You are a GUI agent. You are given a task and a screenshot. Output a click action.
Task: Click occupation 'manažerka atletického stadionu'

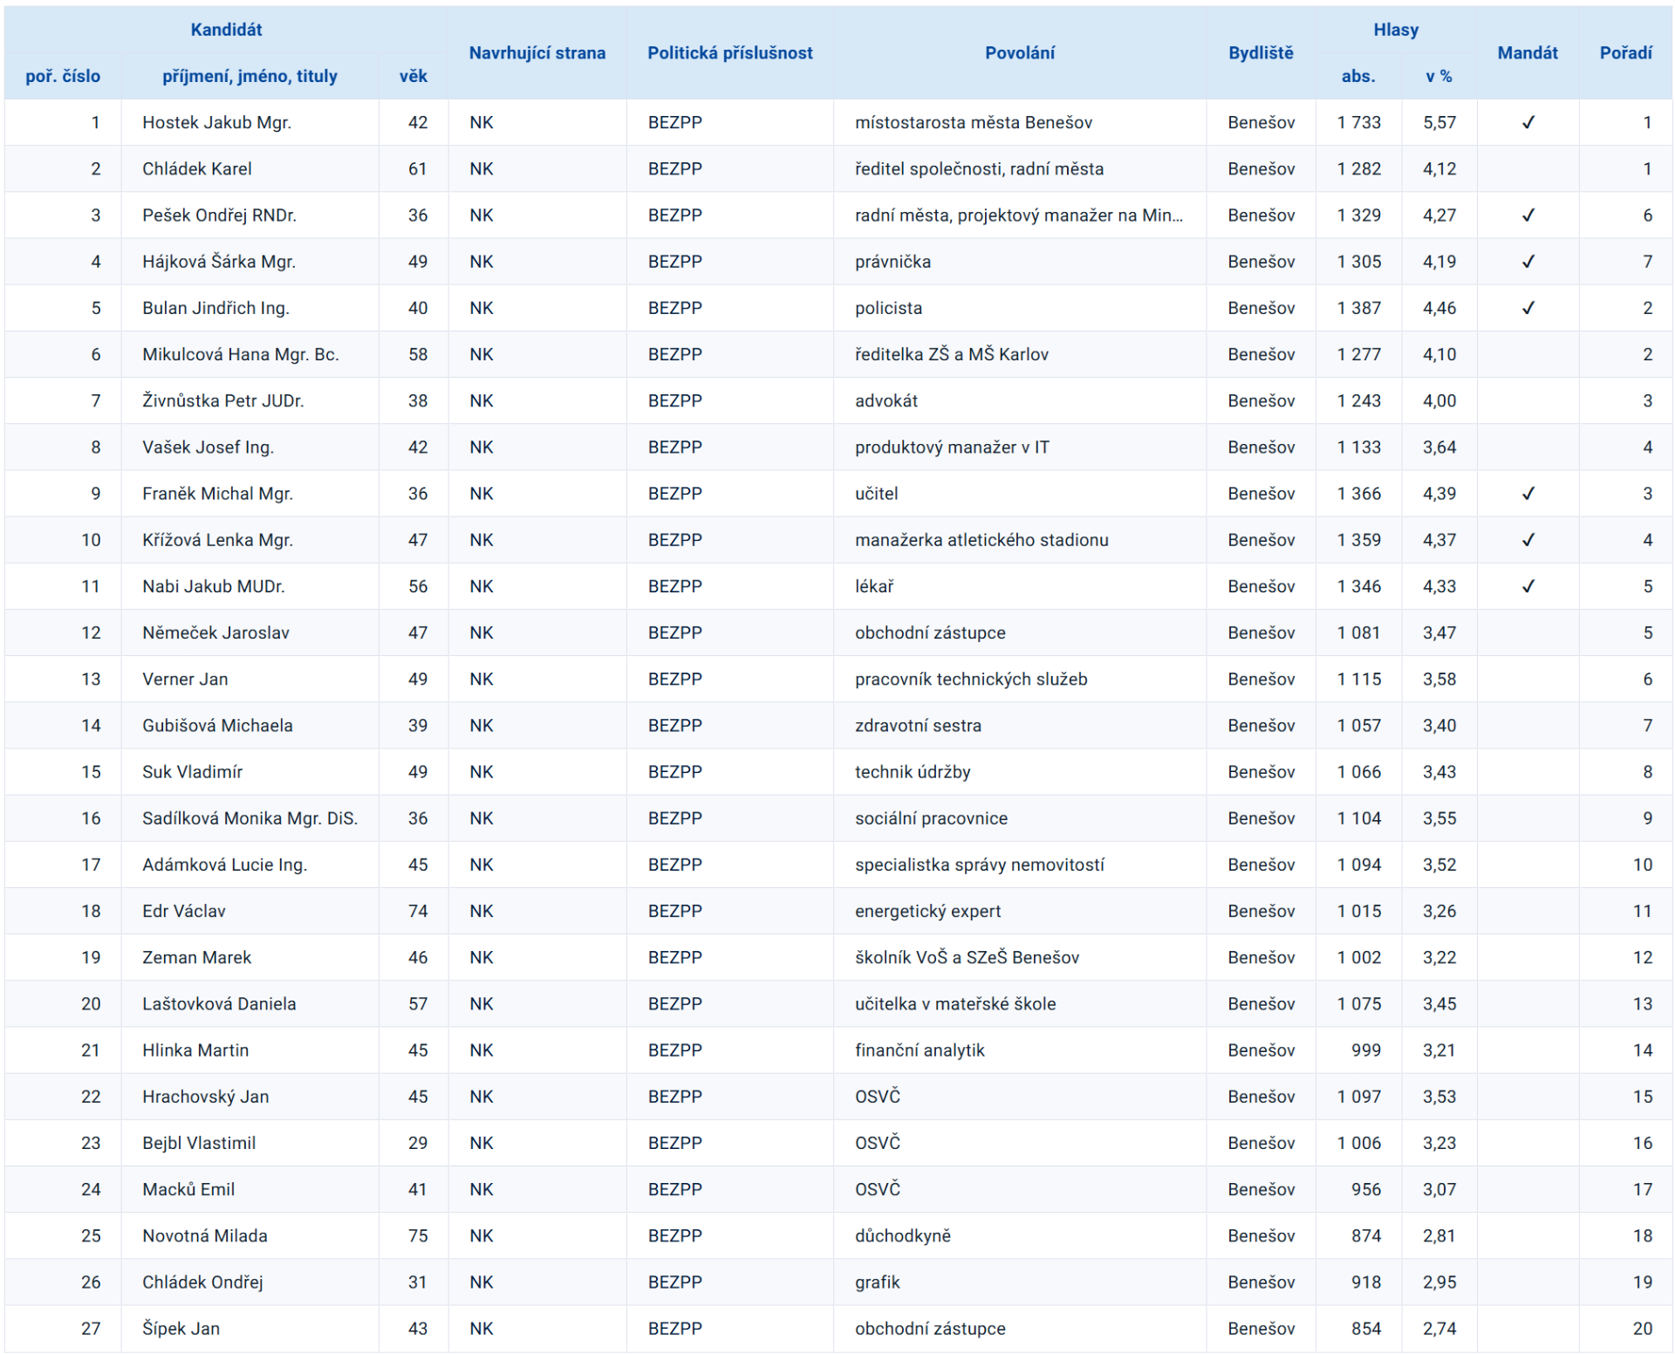point(981,540)
